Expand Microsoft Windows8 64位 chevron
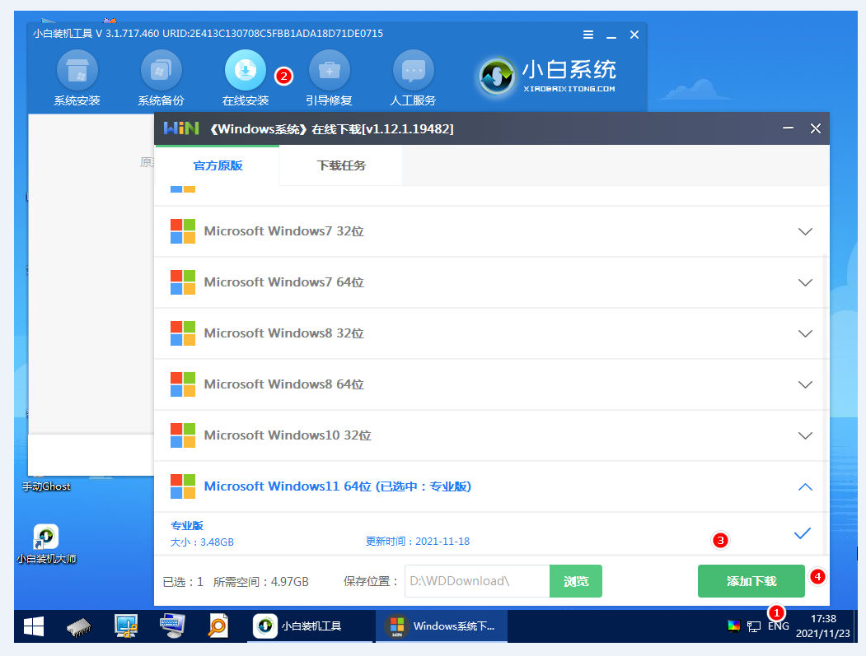 [x=805, y=384]
